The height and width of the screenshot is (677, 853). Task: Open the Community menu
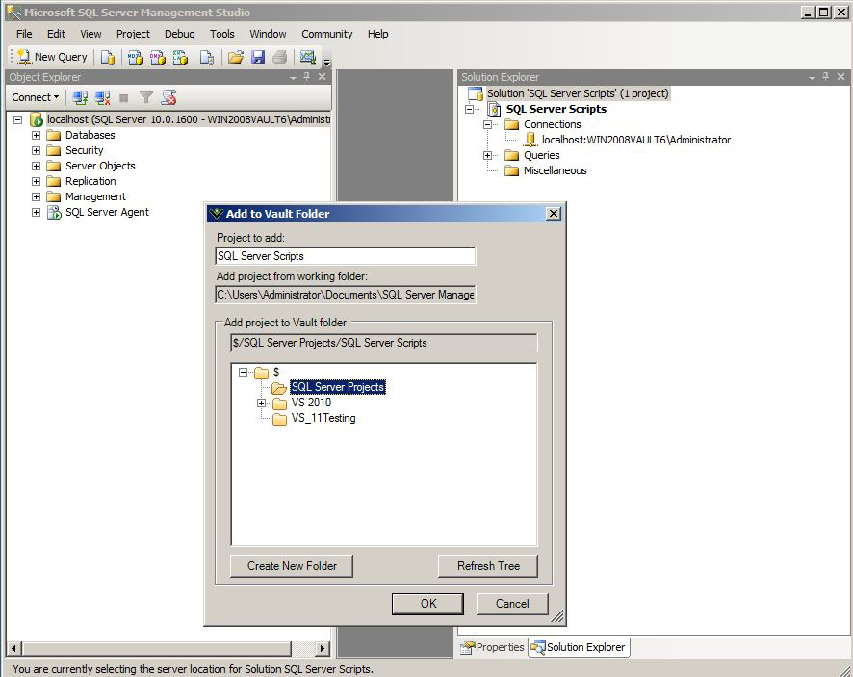pos(326,34)
